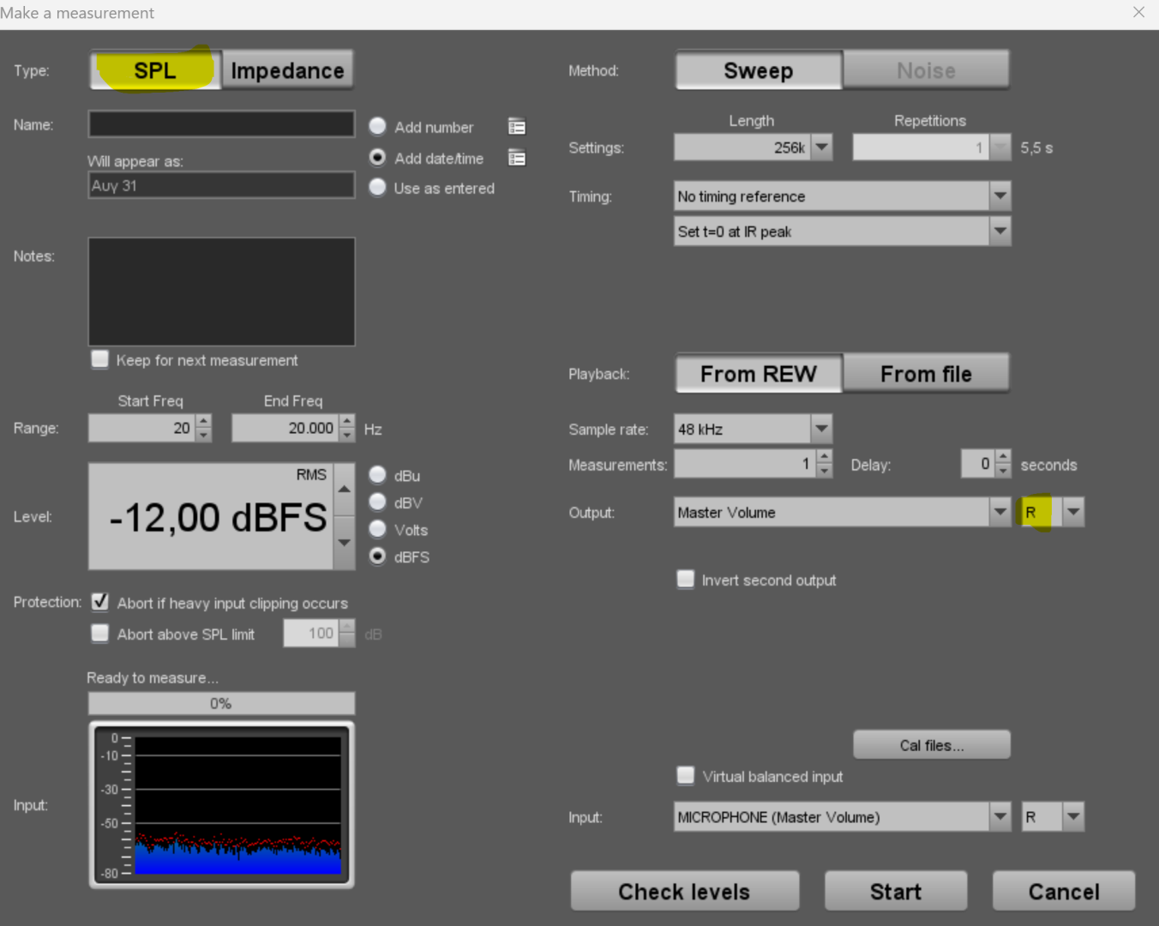
Task: Click the Name input field
Action: [221, 124]
